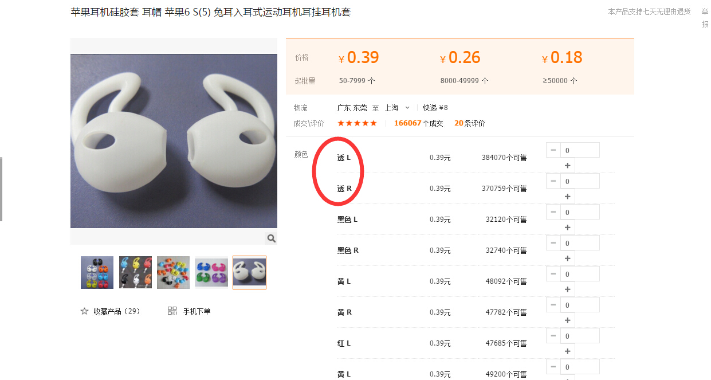Open the 广东 东莞 至 上海 shipping selector

374,108
